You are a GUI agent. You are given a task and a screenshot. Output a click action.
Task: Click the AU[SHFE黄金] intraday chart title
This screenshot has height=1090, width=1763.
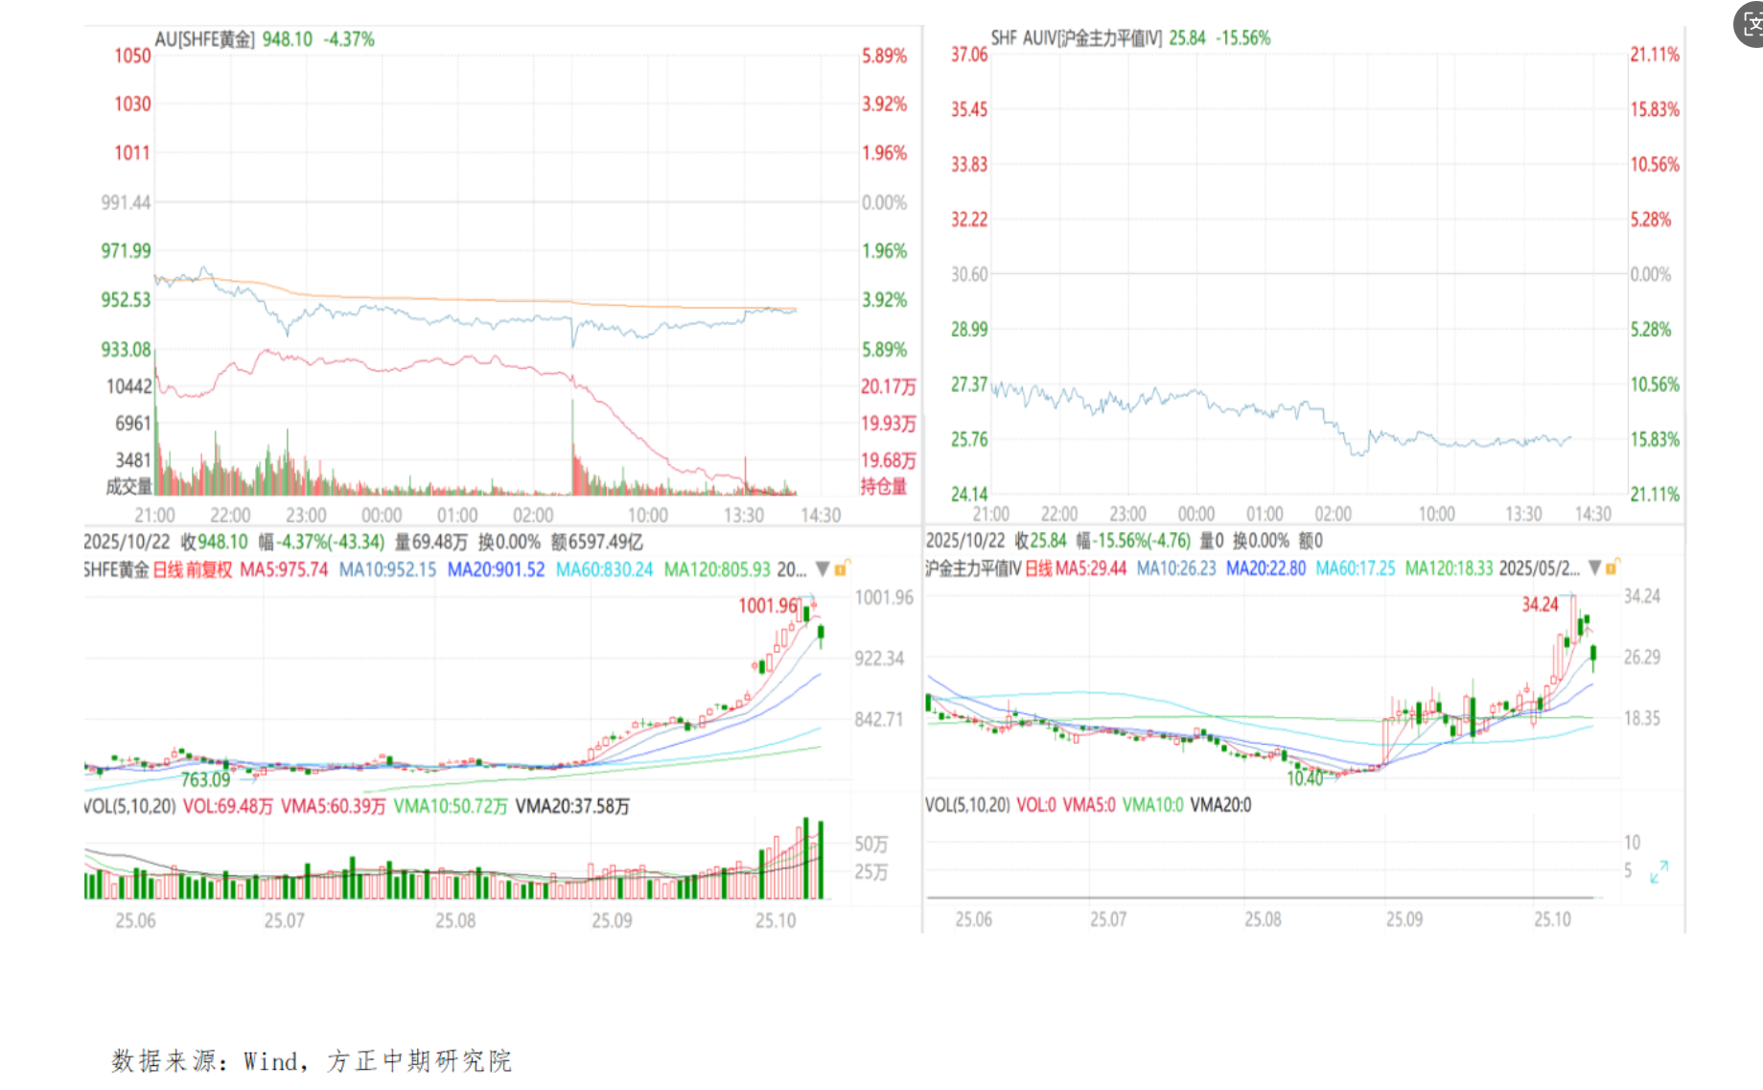click(204, 39)
